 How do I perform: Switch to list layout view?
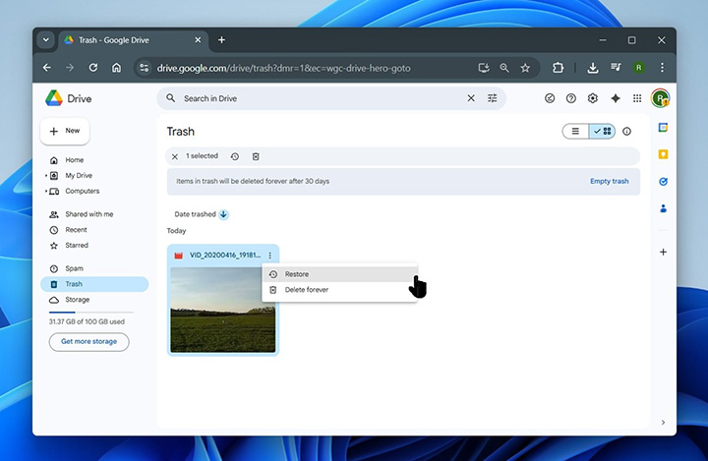575,132
